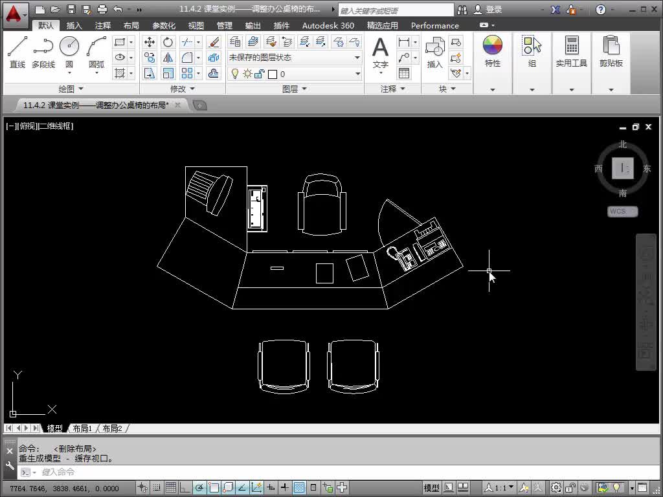Switch to the 布局2 layout tab
The height and width of the screenshot is (497, 663).
point(112,428)
